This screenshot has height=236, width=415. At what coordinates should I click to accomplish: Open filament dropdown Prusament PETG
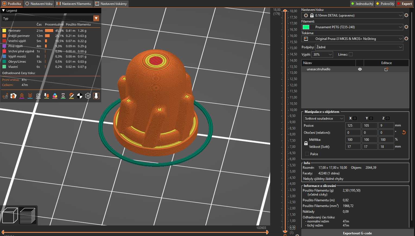pyautogui.click(x=352, y=27)
